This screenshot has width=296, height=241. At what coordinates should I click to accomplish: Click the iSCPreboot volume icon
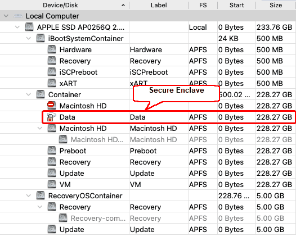(52, 72)
